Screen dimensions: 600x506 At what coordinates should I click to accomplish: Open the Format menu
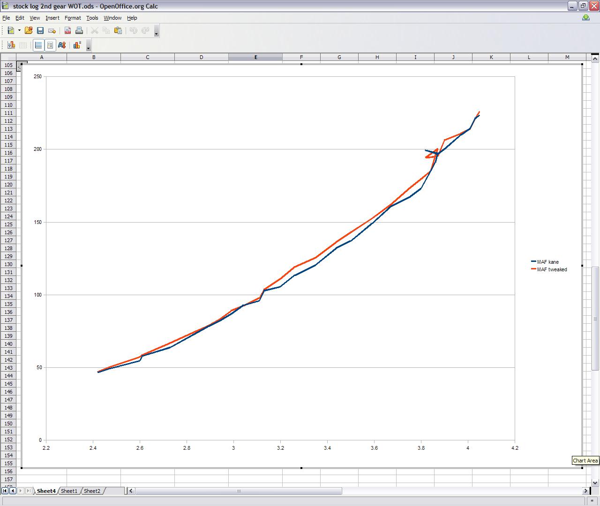pyautogui.click(x=73, y=18)
